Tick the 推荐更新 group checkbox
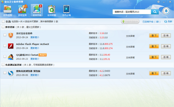174x107 pixels. click(x=3, y=27)
